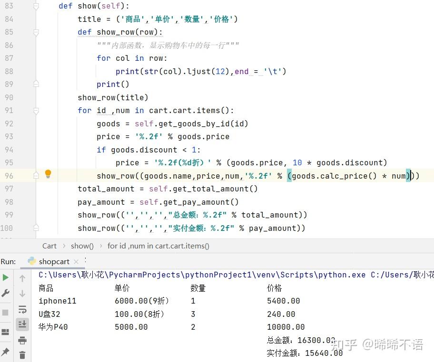Close the shopcart run tab
This screenshot has width=434, height=362.
click(x=77, y=261)
